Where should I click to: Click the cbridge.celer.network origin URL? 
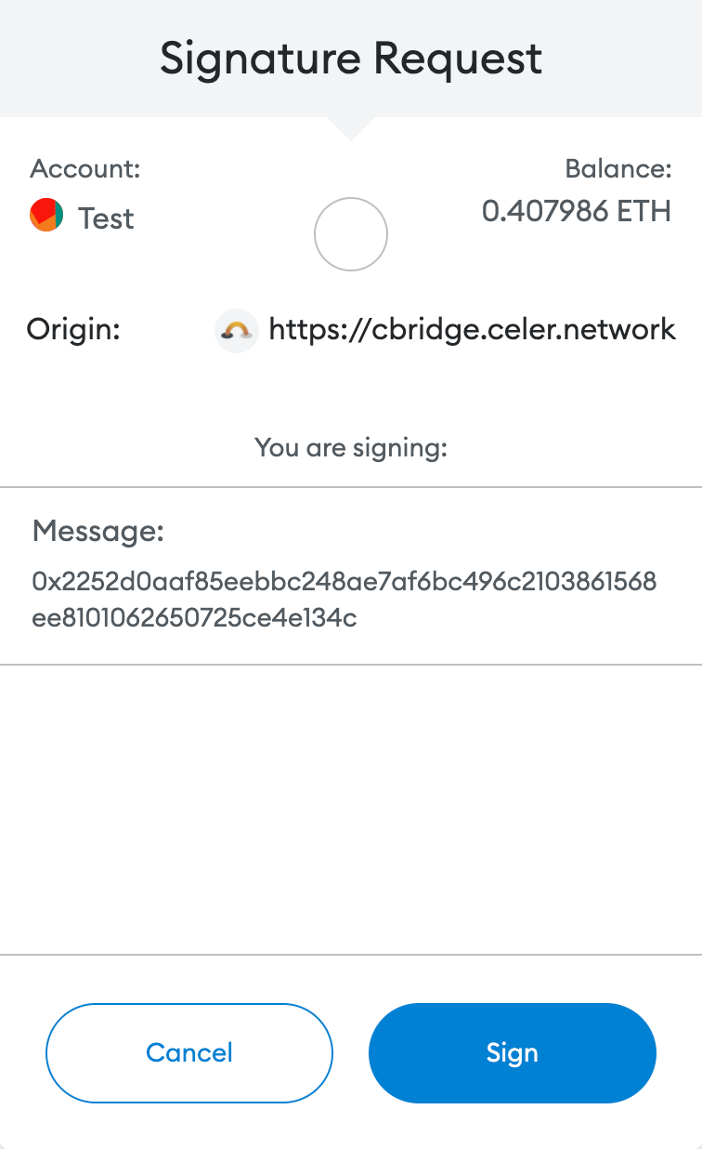[x=472, y=329]
